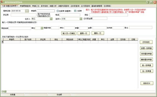Open the 销售分析 tab
Image resolution: width=157 pixels, height=97 pixels.
pyautogui.click(x=53, y=6)
